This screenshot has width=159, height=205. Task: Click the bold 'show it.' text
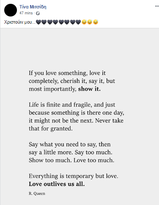(89, 89)
